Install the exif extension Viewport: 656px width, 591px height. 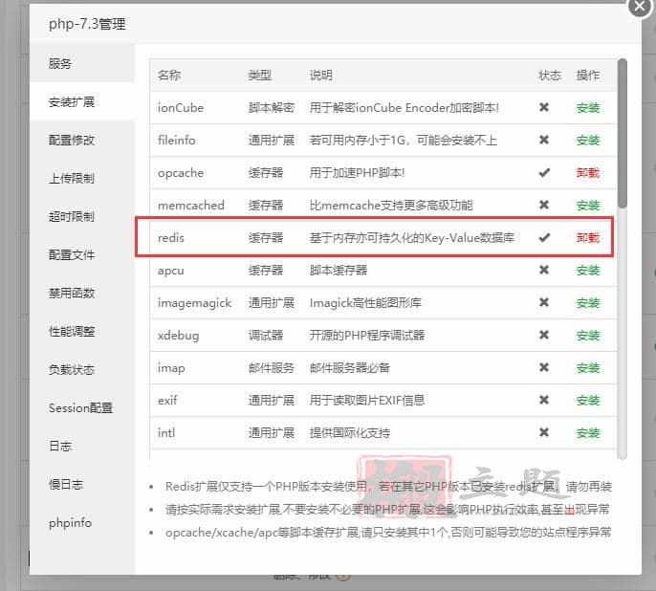tap(588, 401)
